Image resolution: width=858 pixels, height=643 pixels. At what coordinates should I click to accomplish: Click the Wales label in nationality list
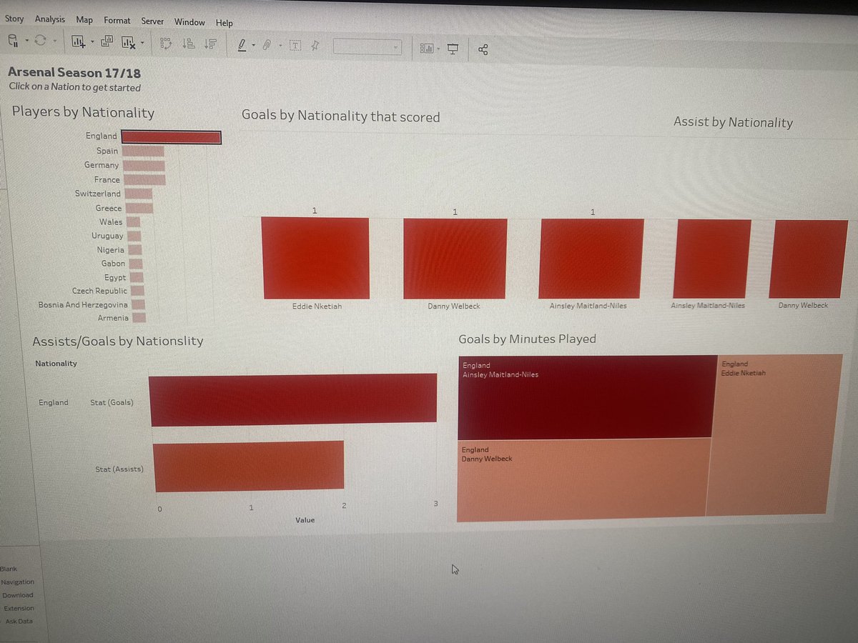tap(111, 222)
